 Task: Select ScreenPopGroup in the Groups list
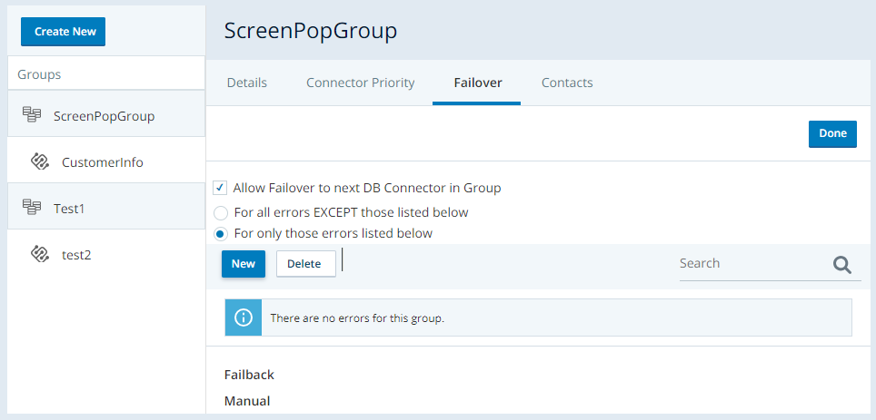click(x=104, y=115)
